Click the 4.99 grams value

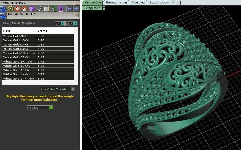41,70
